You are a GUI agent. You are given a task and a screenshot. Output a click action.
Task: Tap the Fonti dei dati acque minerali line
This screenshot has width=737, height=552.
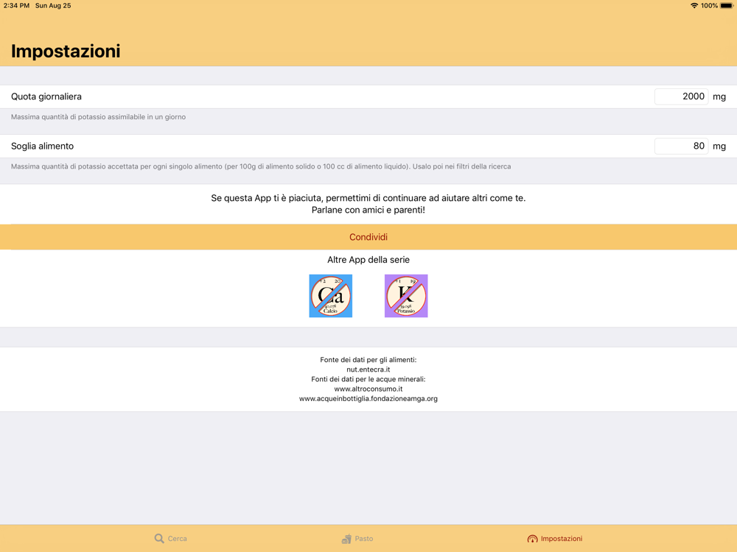368,379
